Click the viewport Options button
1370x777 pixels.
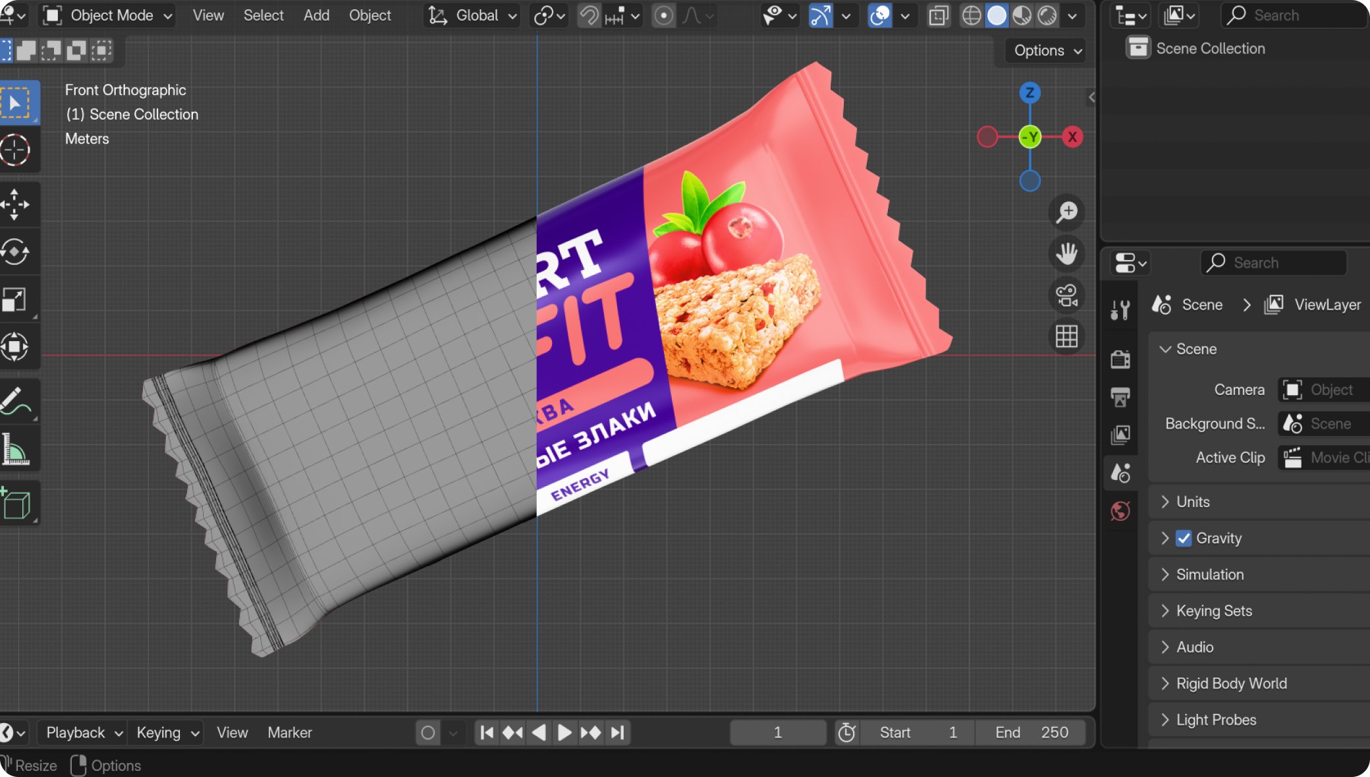(x=1047, y=51)
